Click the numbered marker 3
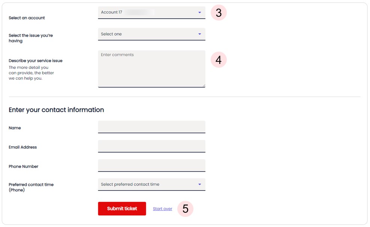370x227 pixels. [x=218, y=12]
